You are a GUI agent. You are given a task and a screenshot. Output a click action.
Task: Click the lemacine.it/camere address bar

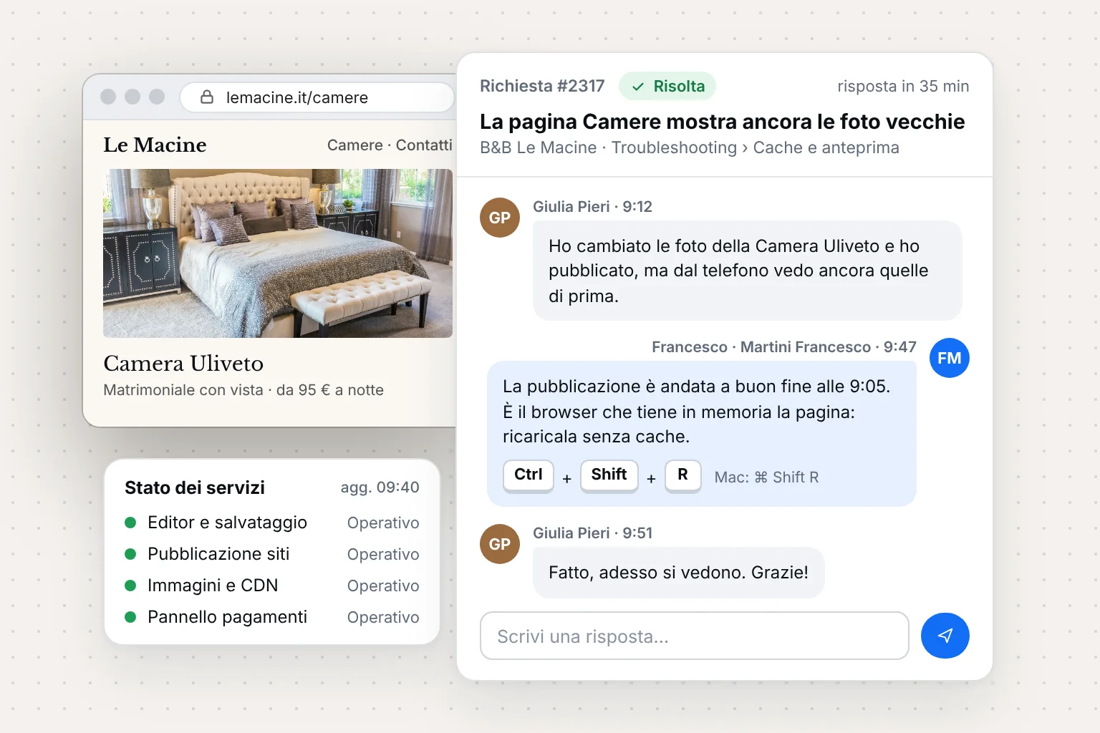(317, 97)
